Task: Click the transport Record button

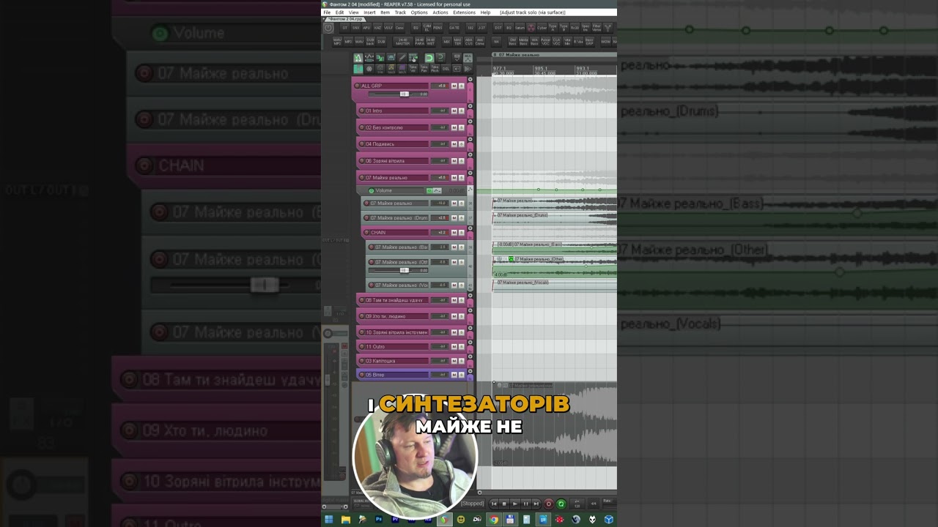Action: [x=548, y=504]
